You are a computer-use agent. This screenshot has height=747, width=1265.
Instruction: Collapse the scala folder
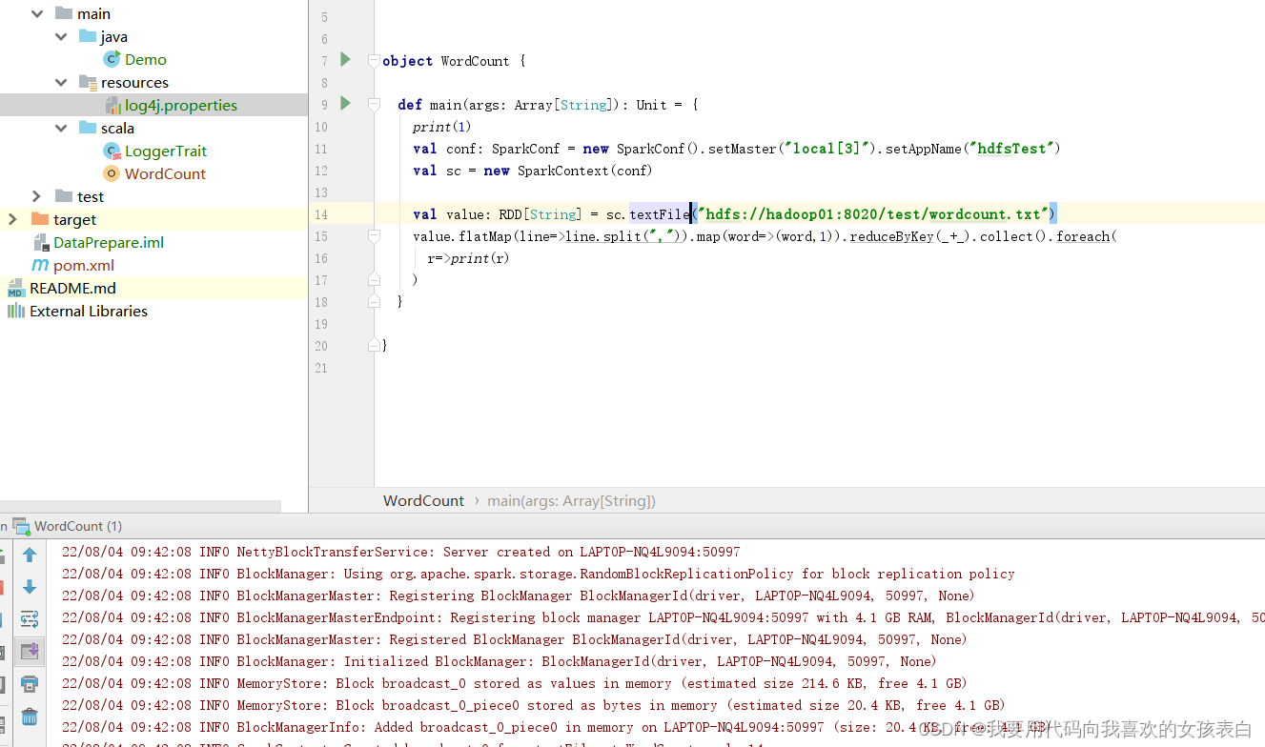[x=61, y=128]
